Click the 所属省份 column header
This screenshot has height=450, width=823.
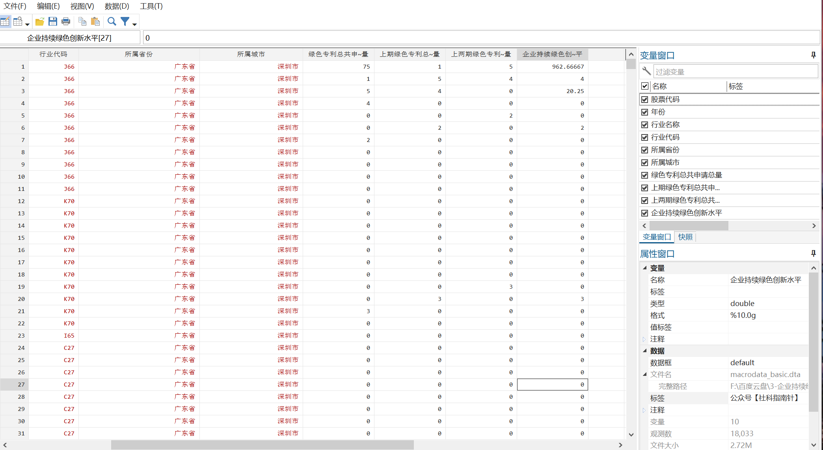pos(139,54)
